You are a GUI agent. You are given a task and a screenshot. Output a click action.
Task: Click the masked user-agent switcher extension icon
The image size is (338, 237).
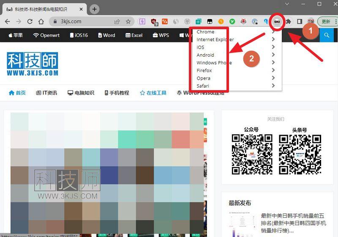[277, 21]
